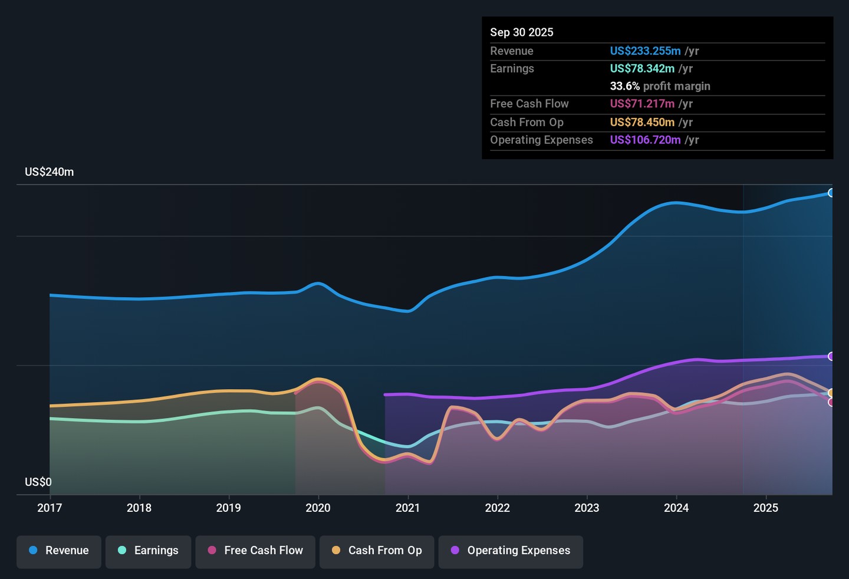Click the US$78.342m earnings value
This screenshot has height=579, width=849.
(x=642, y=68)
